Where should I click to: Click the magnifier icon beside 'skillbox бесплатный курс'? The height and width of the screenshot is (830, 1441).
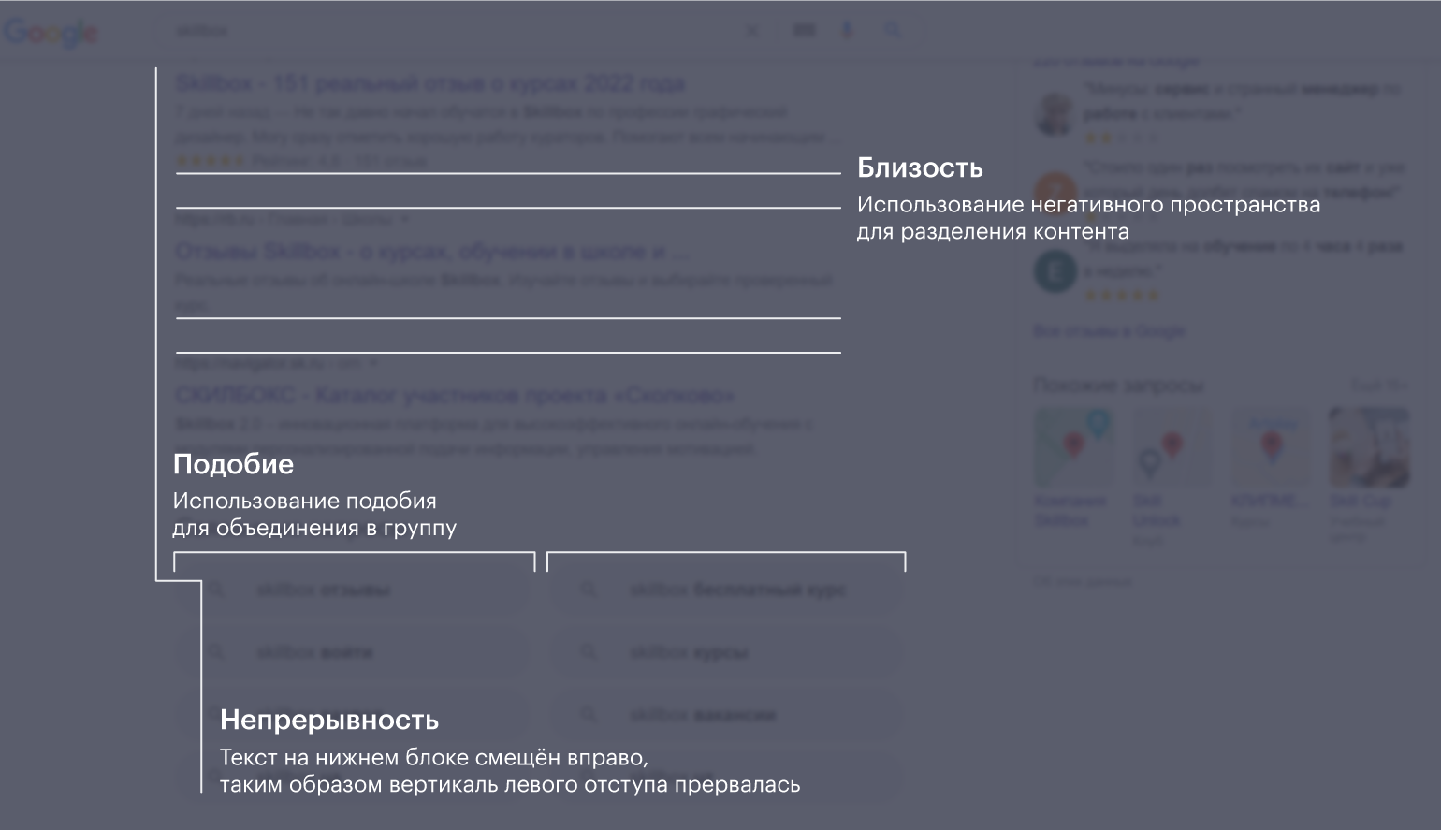click(x=589, y=590)
